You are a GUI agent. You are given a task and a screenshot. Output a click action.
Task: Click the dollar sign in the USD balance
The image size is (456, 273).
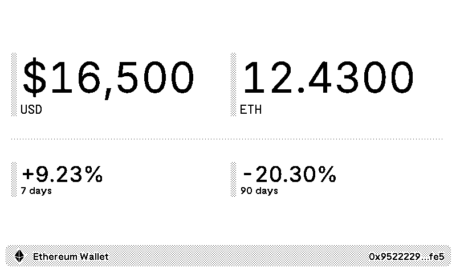pyautogui.click(x=34, y=78)
